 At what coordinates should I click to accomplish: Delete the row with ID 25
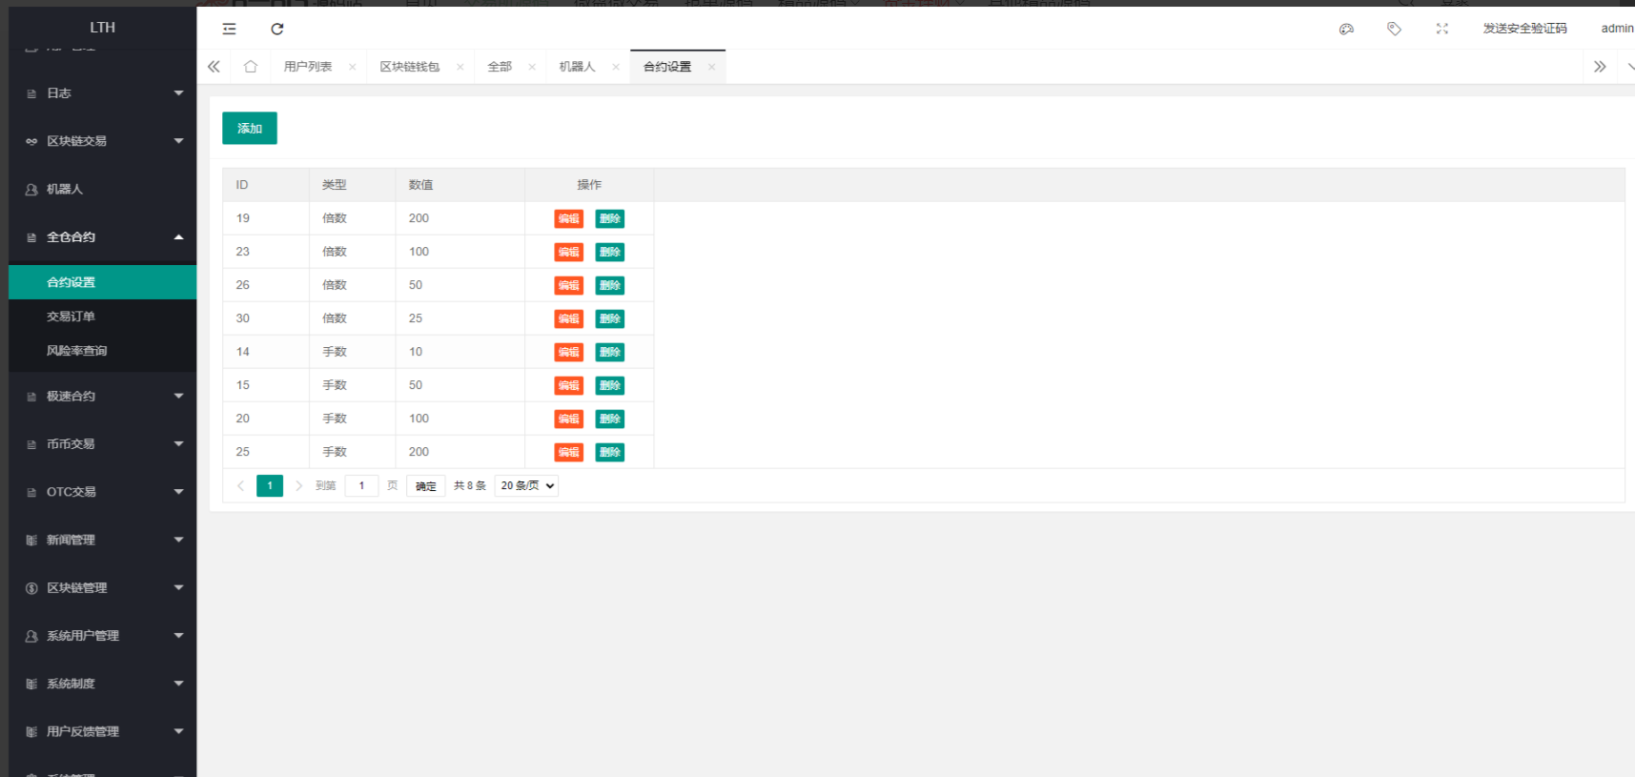[610, 453]
